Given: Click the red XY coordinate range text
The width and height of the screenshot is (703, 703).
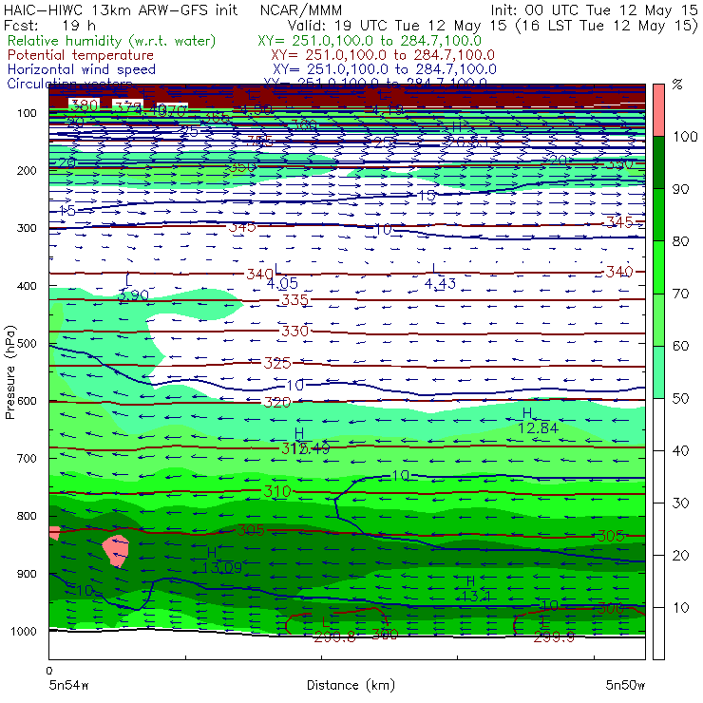Looking at the screenshot, I should (x=383, y=55).
